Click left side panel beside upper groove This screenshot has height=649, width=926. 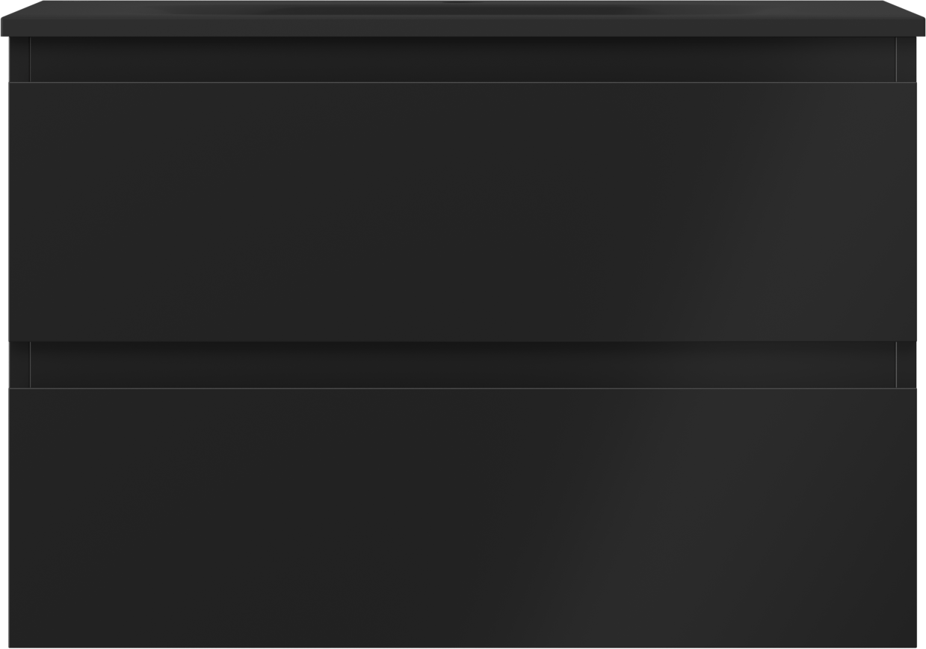[x=19, y=60]
